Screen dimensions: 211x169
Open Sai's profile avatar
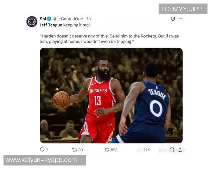(x=32, y=21)
